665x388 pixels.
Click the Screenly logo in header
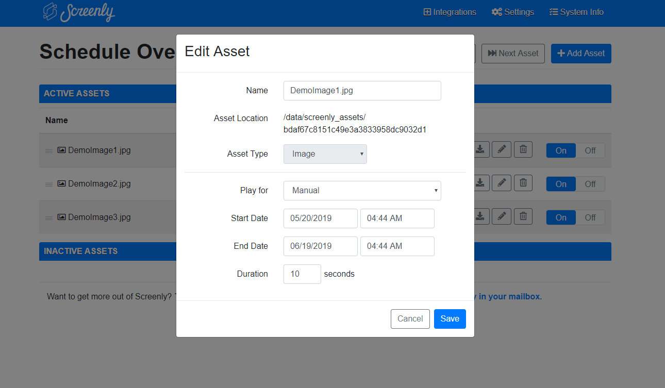coord(79,12)
